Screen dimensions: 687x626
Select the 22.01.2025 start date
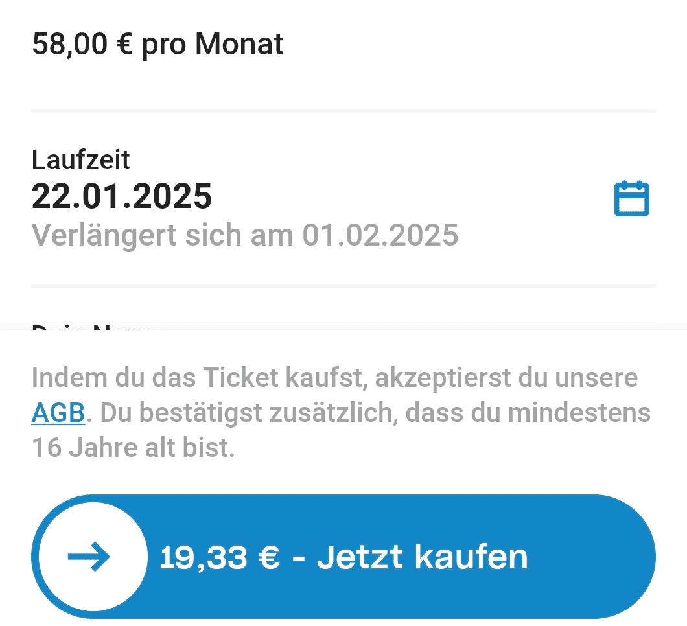pyautogui.click(x=122, y=196)
